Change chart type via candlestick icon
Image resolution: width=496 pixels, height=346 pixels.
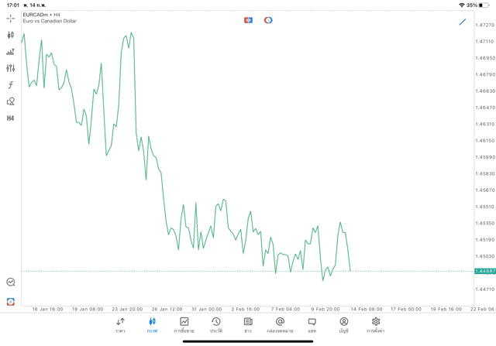[x=11, y=35]
